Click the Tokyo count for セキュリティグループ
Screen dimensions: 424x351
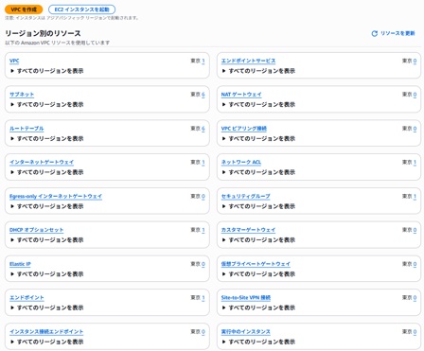[415, 196]
